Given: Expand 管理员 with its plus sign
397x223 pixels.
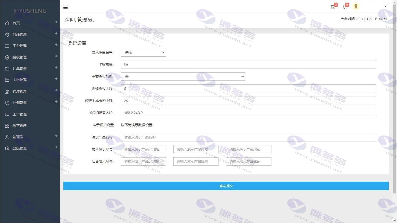Looking at the screenshot, I should point(56,136).
